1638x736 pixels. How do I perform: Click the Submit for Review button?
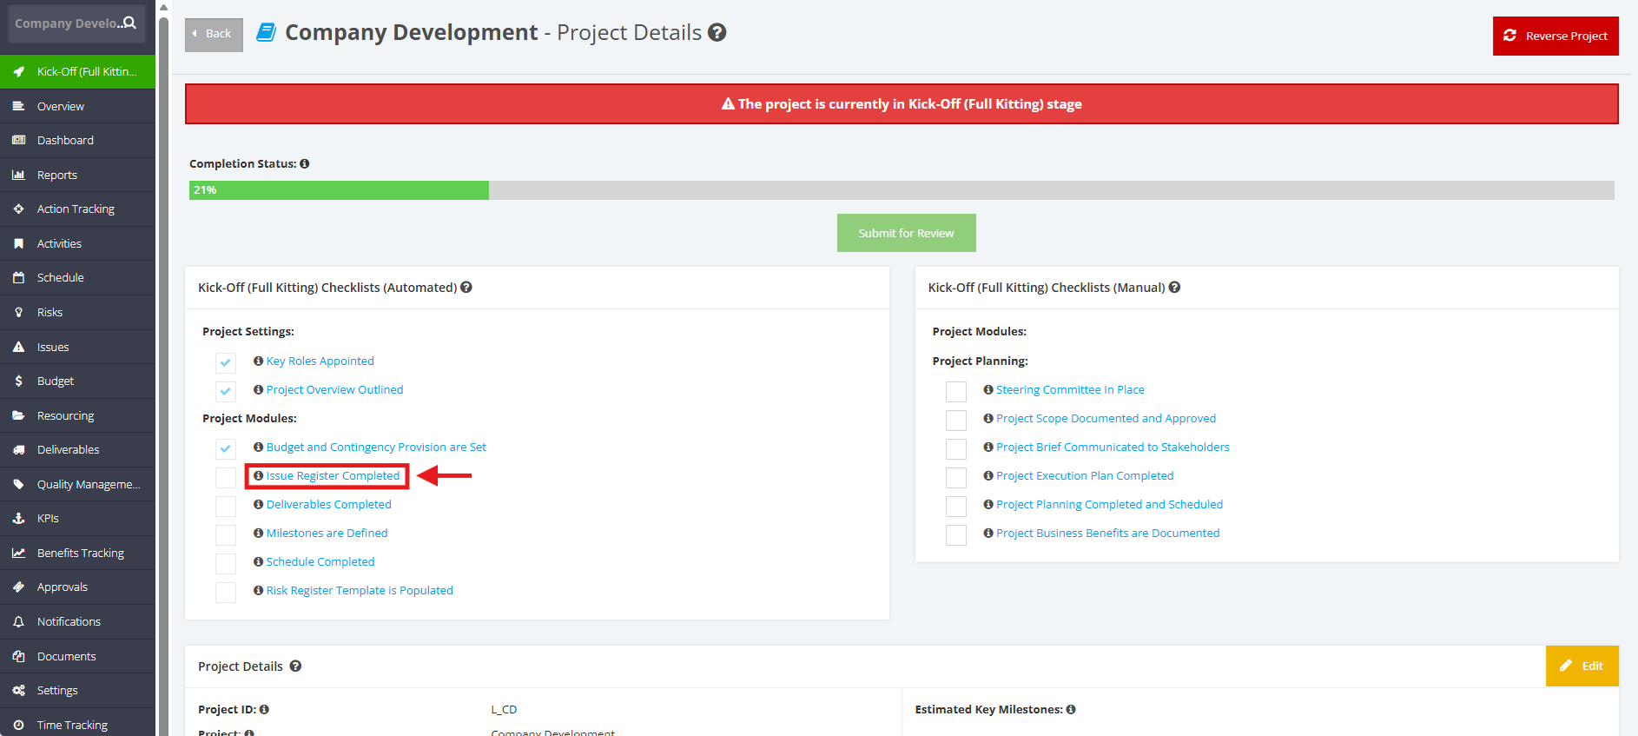pos(906,233)
